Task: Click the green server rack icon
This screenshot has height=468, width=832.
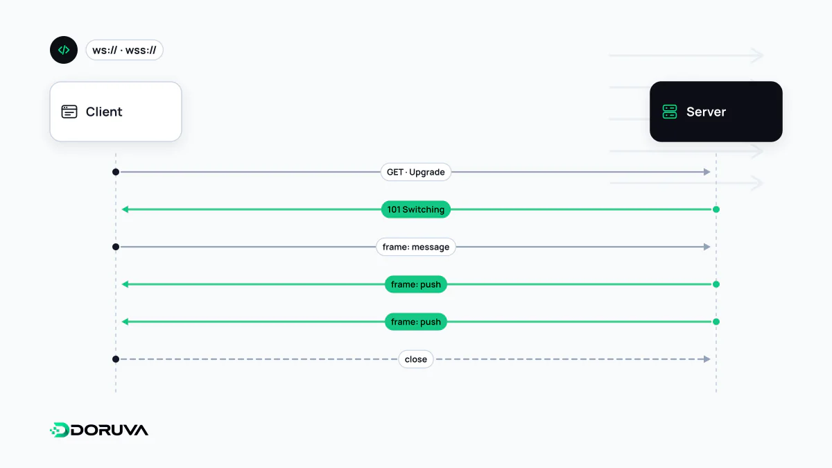Action: [x=670, y=112]
